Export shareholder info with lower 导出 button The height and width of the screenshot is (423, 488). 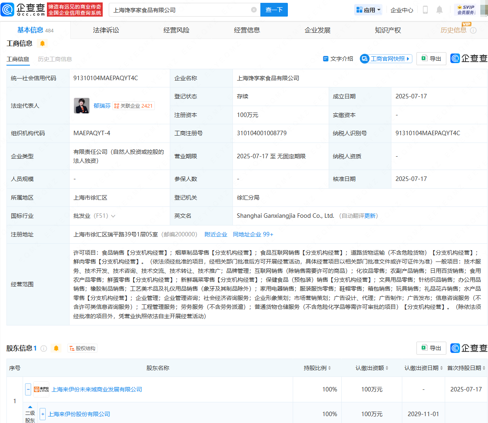pos(431,348)
